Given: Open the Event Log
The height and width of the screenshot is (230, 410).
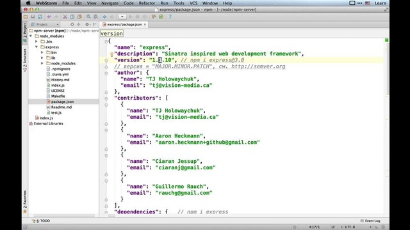Looking at the screenshot, I should coord(370,220).
